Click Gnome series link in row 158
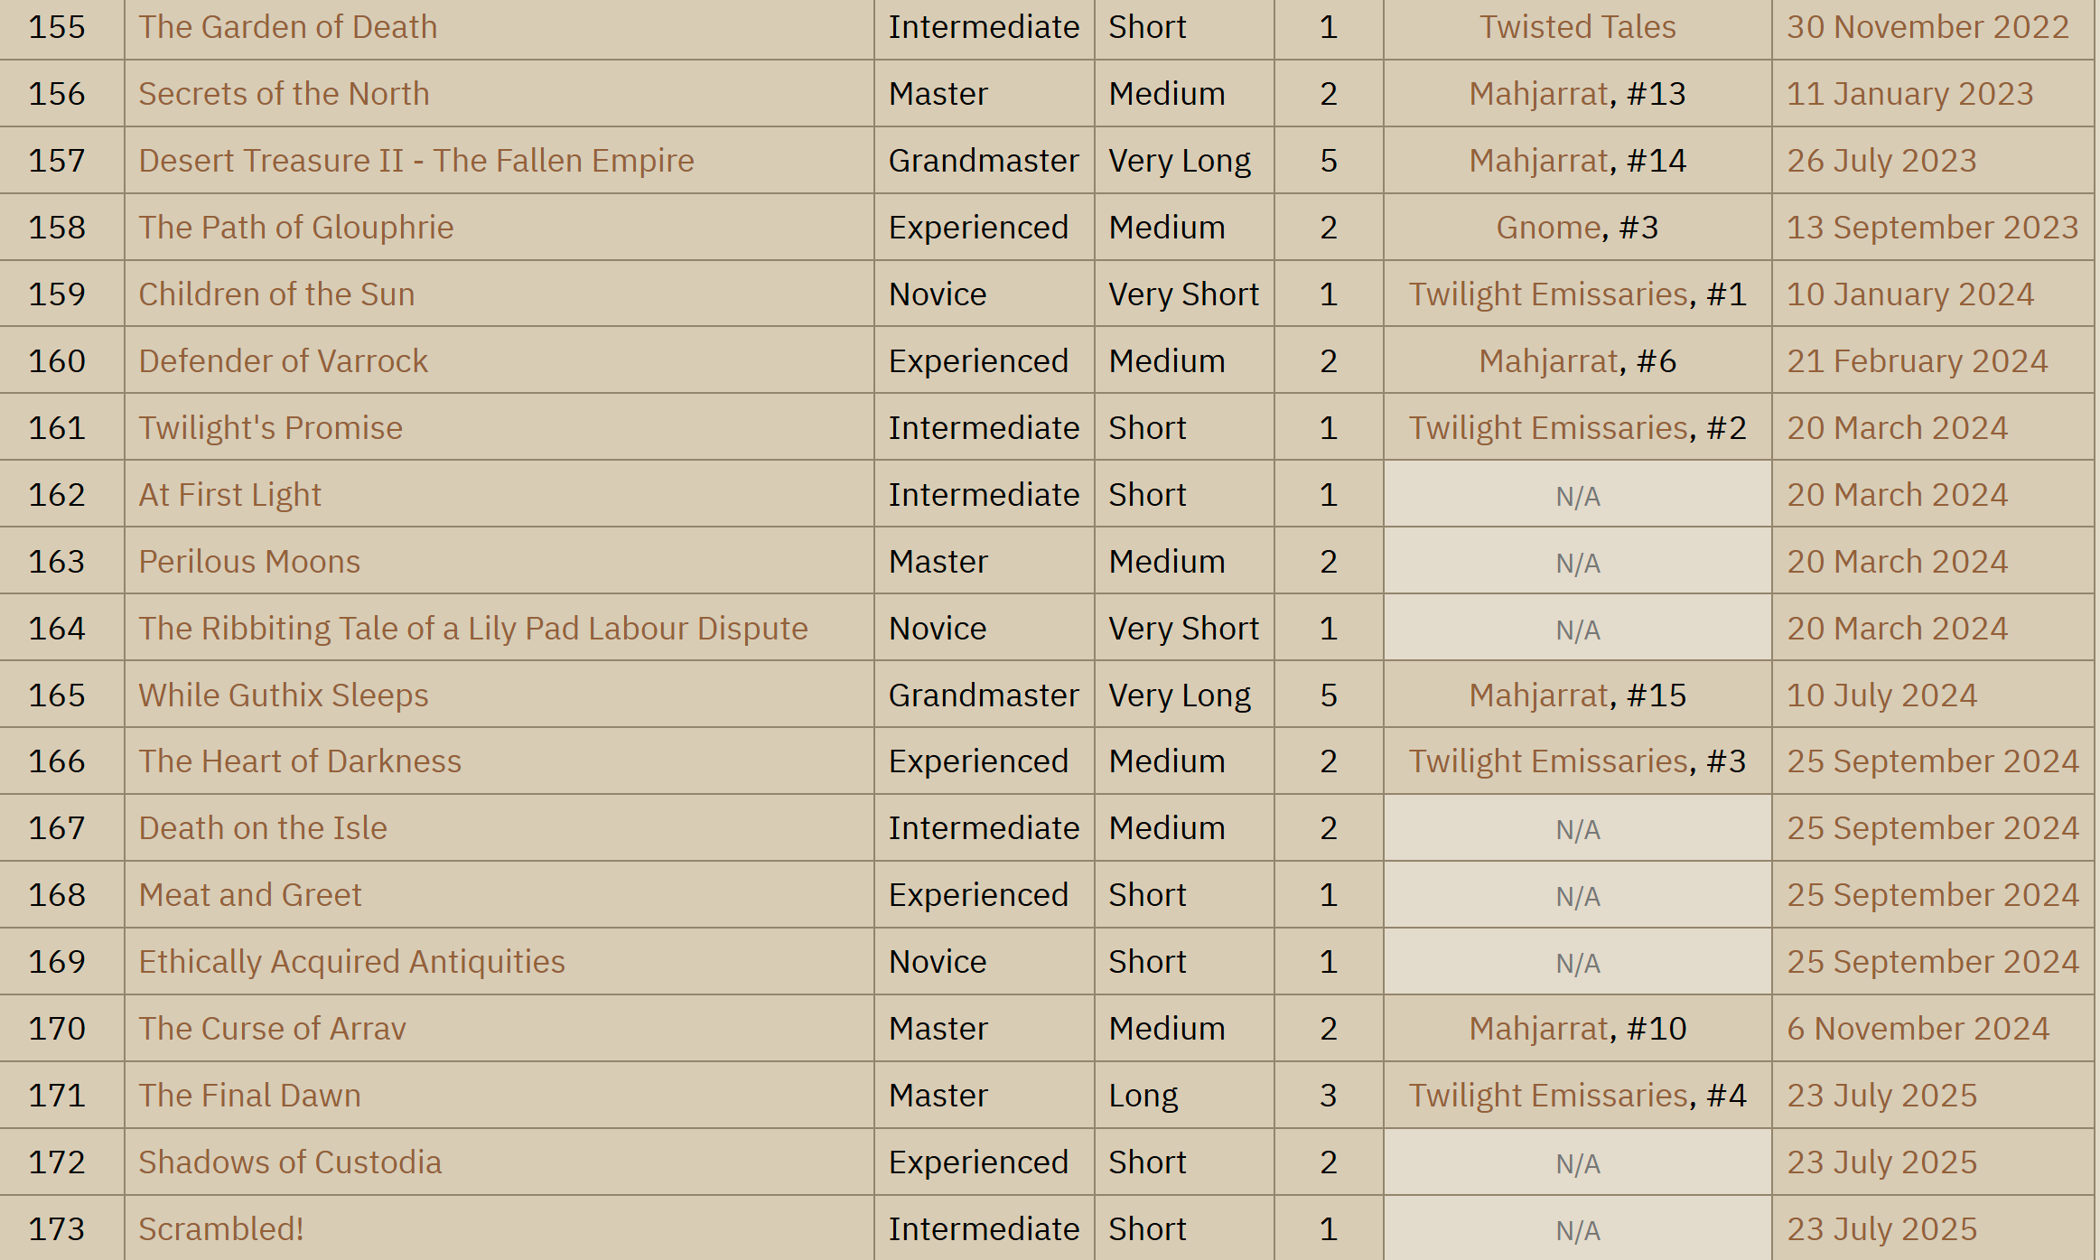2100x1260 pixels. pyautogui.click(x=1547, y=228)
